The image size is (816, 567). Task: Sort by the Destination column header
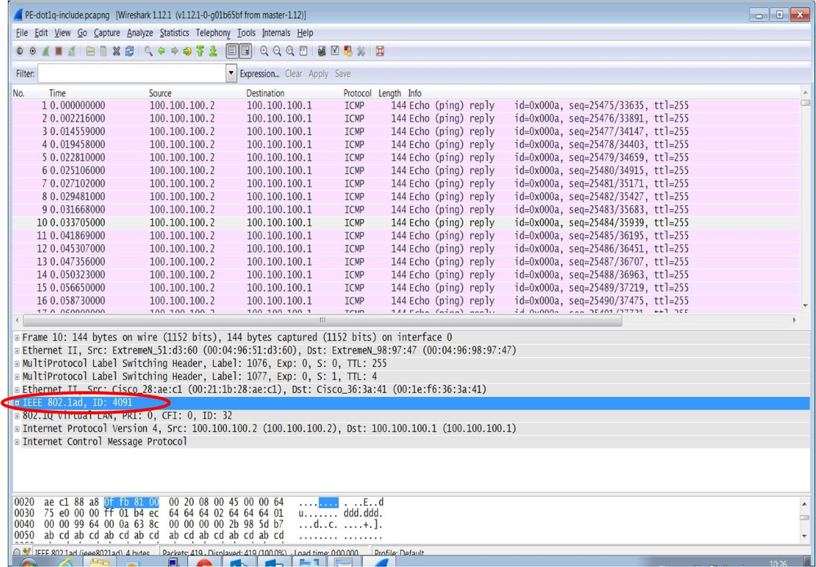coord(265,93)
